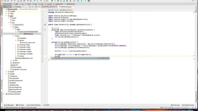Run the app with the green play icon
The height and width of the screenshot is (111, 198).
52,1
